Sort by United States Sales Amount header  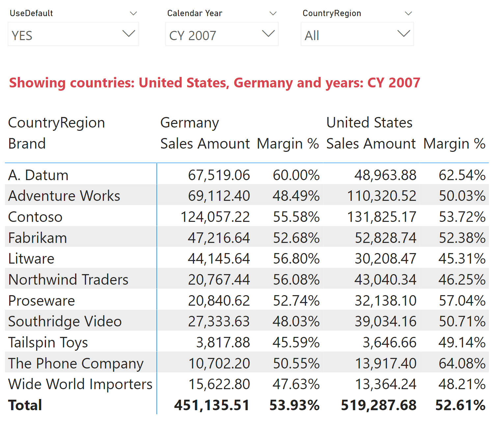click(371, 144)
